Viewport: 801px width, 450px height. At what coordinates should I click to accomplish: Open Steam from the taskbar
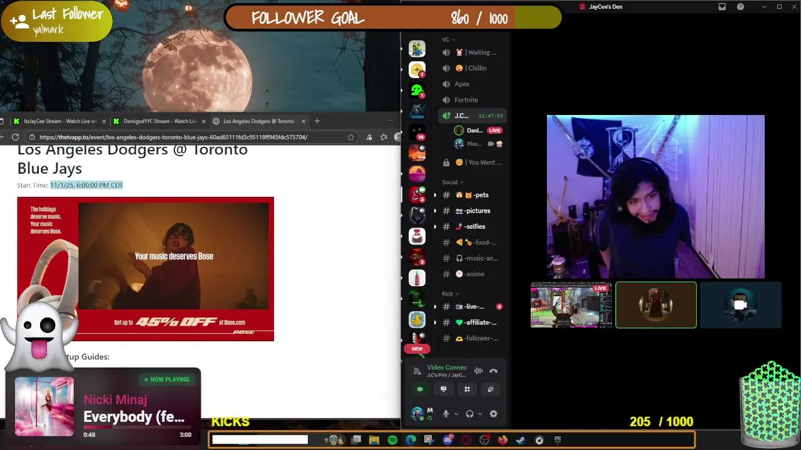coord(521,440)
